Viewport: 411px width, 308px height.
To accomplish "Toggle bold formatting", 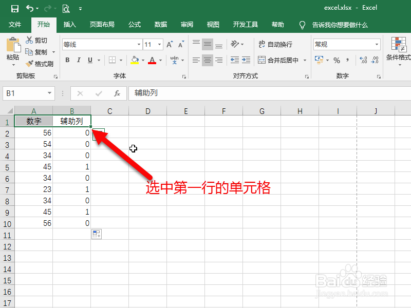I will point(67,60).
